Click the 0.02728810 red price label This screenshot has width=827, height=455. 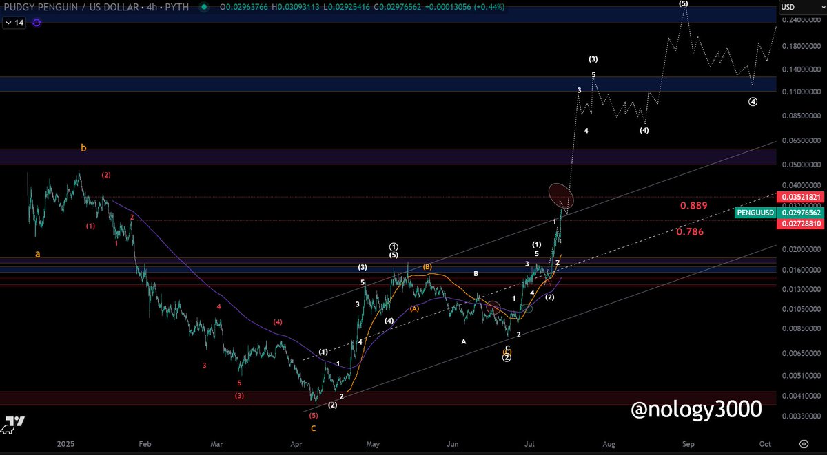pyautogui.click(x=799, y=224)
